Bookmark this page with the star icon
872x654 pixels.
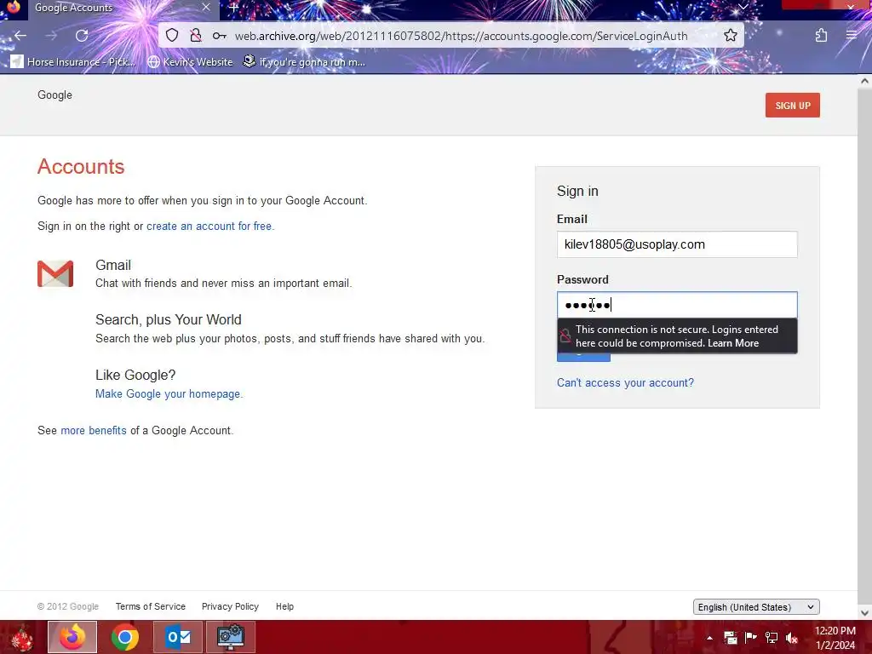(730, 36)
